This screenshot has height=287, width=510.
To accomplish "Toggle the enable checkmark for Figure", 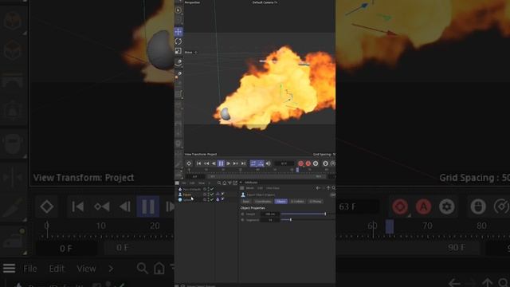I will (212, 195).
